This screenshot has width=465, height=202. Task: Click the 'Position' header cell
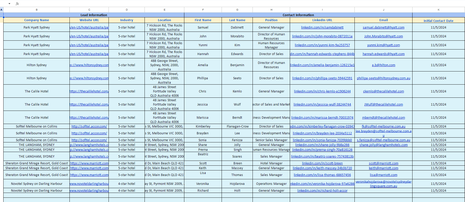point(271,20)
